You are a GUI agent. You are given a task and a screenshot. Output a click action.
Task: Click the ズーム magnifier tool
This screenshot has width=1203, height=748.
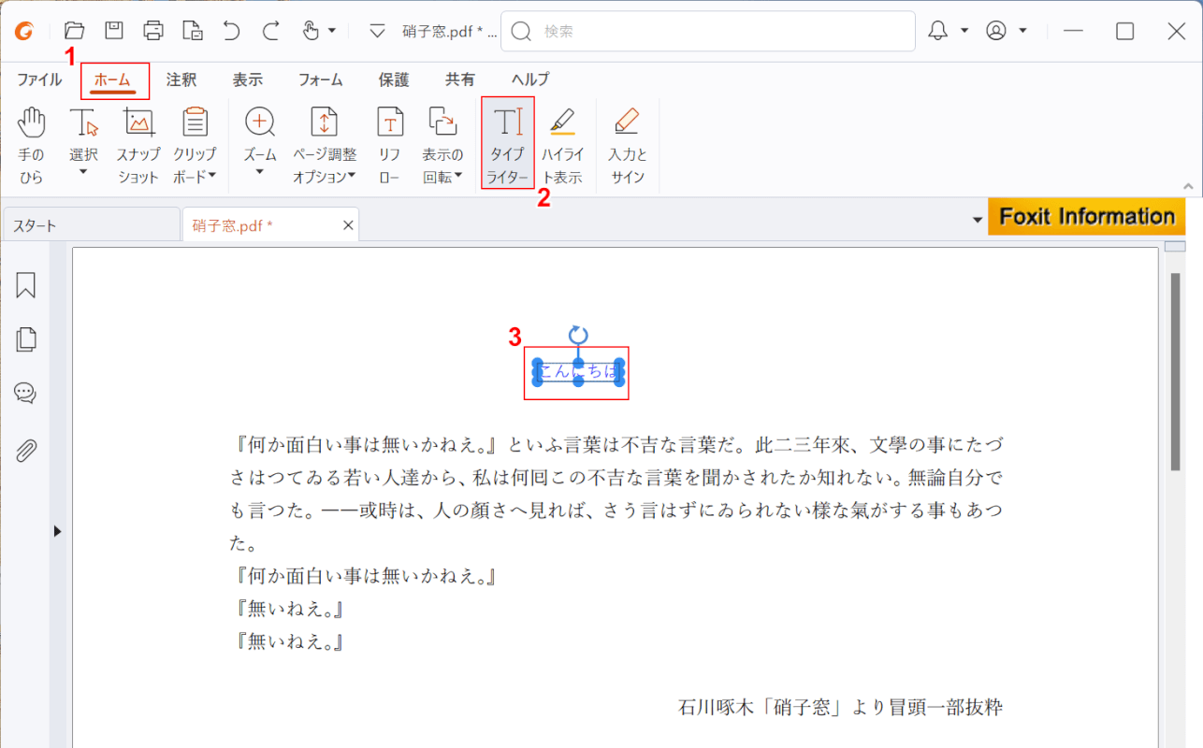tap(259, 134)
